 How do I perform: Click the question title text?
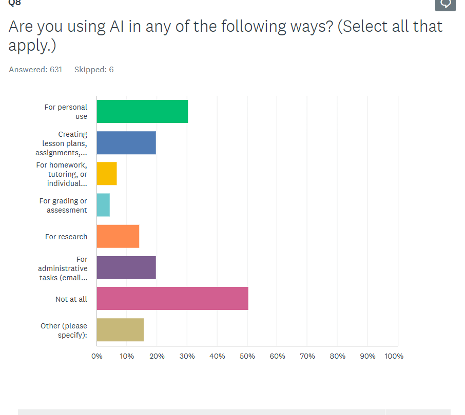point(225,36)
